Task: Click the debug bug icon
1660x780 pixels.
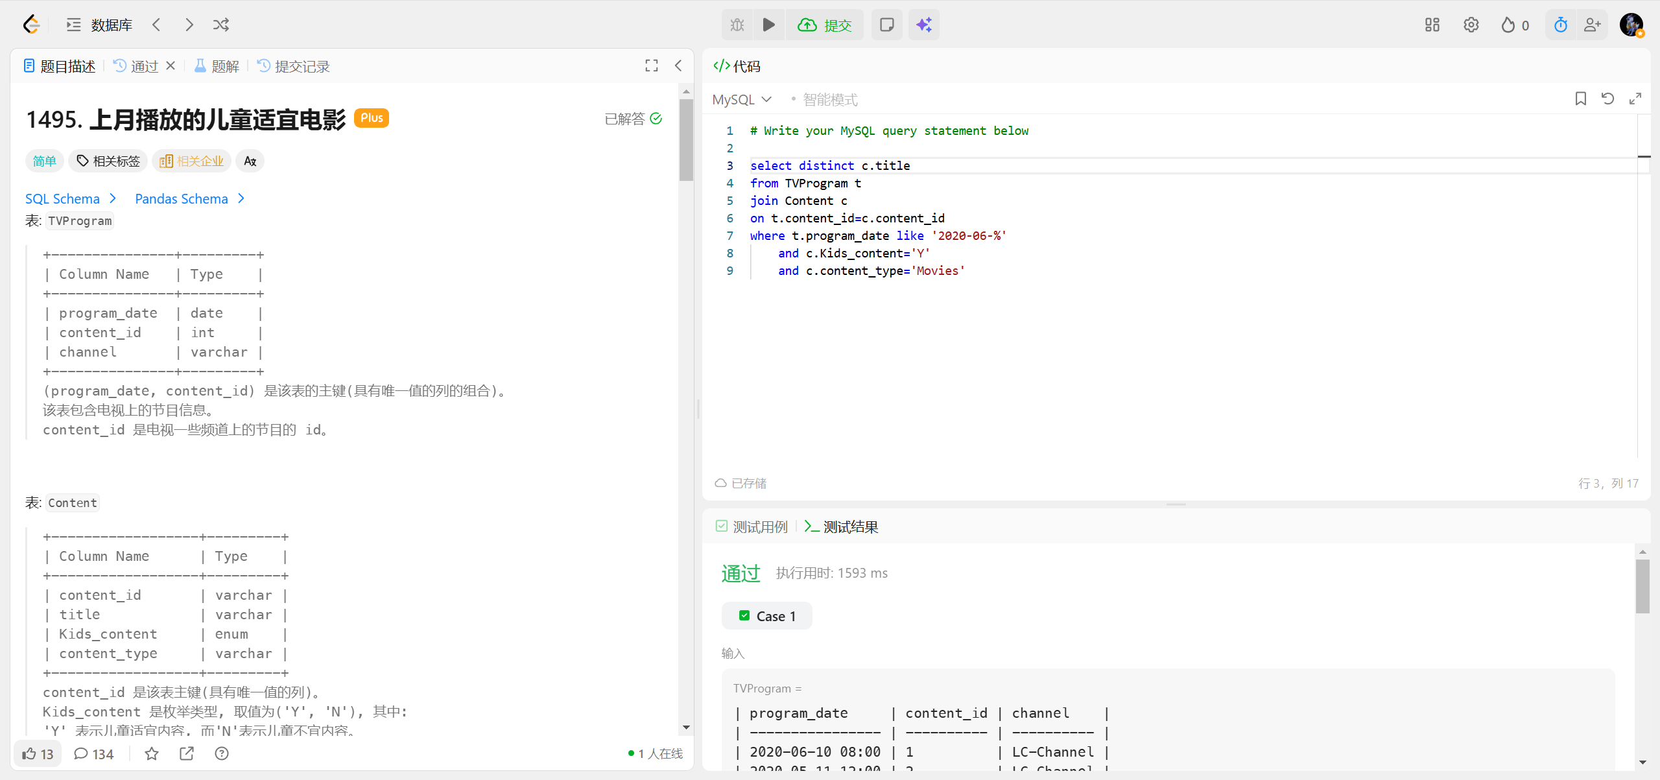Action: 737,25
